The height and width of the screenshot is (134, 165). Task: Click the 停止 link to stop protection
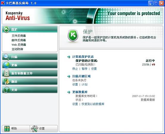tap(75, 69)
